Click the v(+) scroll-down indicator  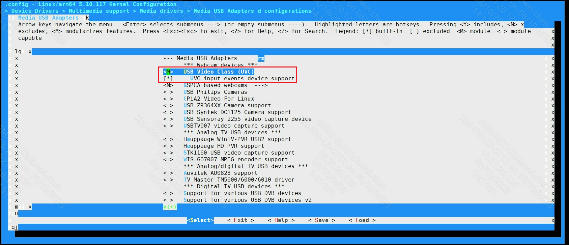170,207
